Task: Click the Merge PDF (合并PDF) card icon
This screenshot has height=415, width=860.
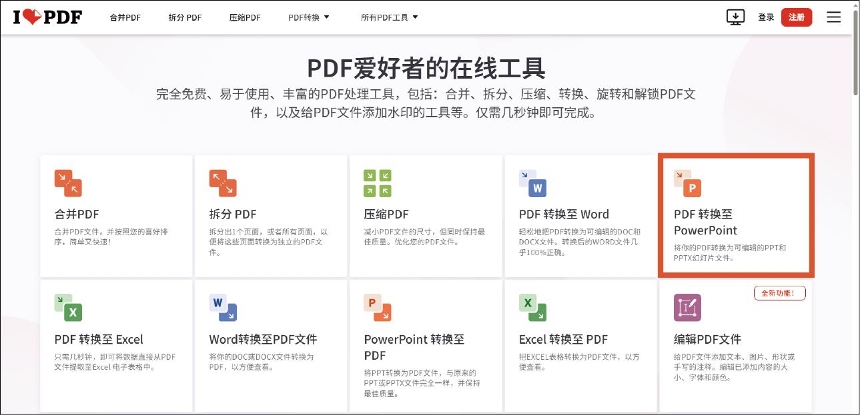Action: (x=68, y=183)
